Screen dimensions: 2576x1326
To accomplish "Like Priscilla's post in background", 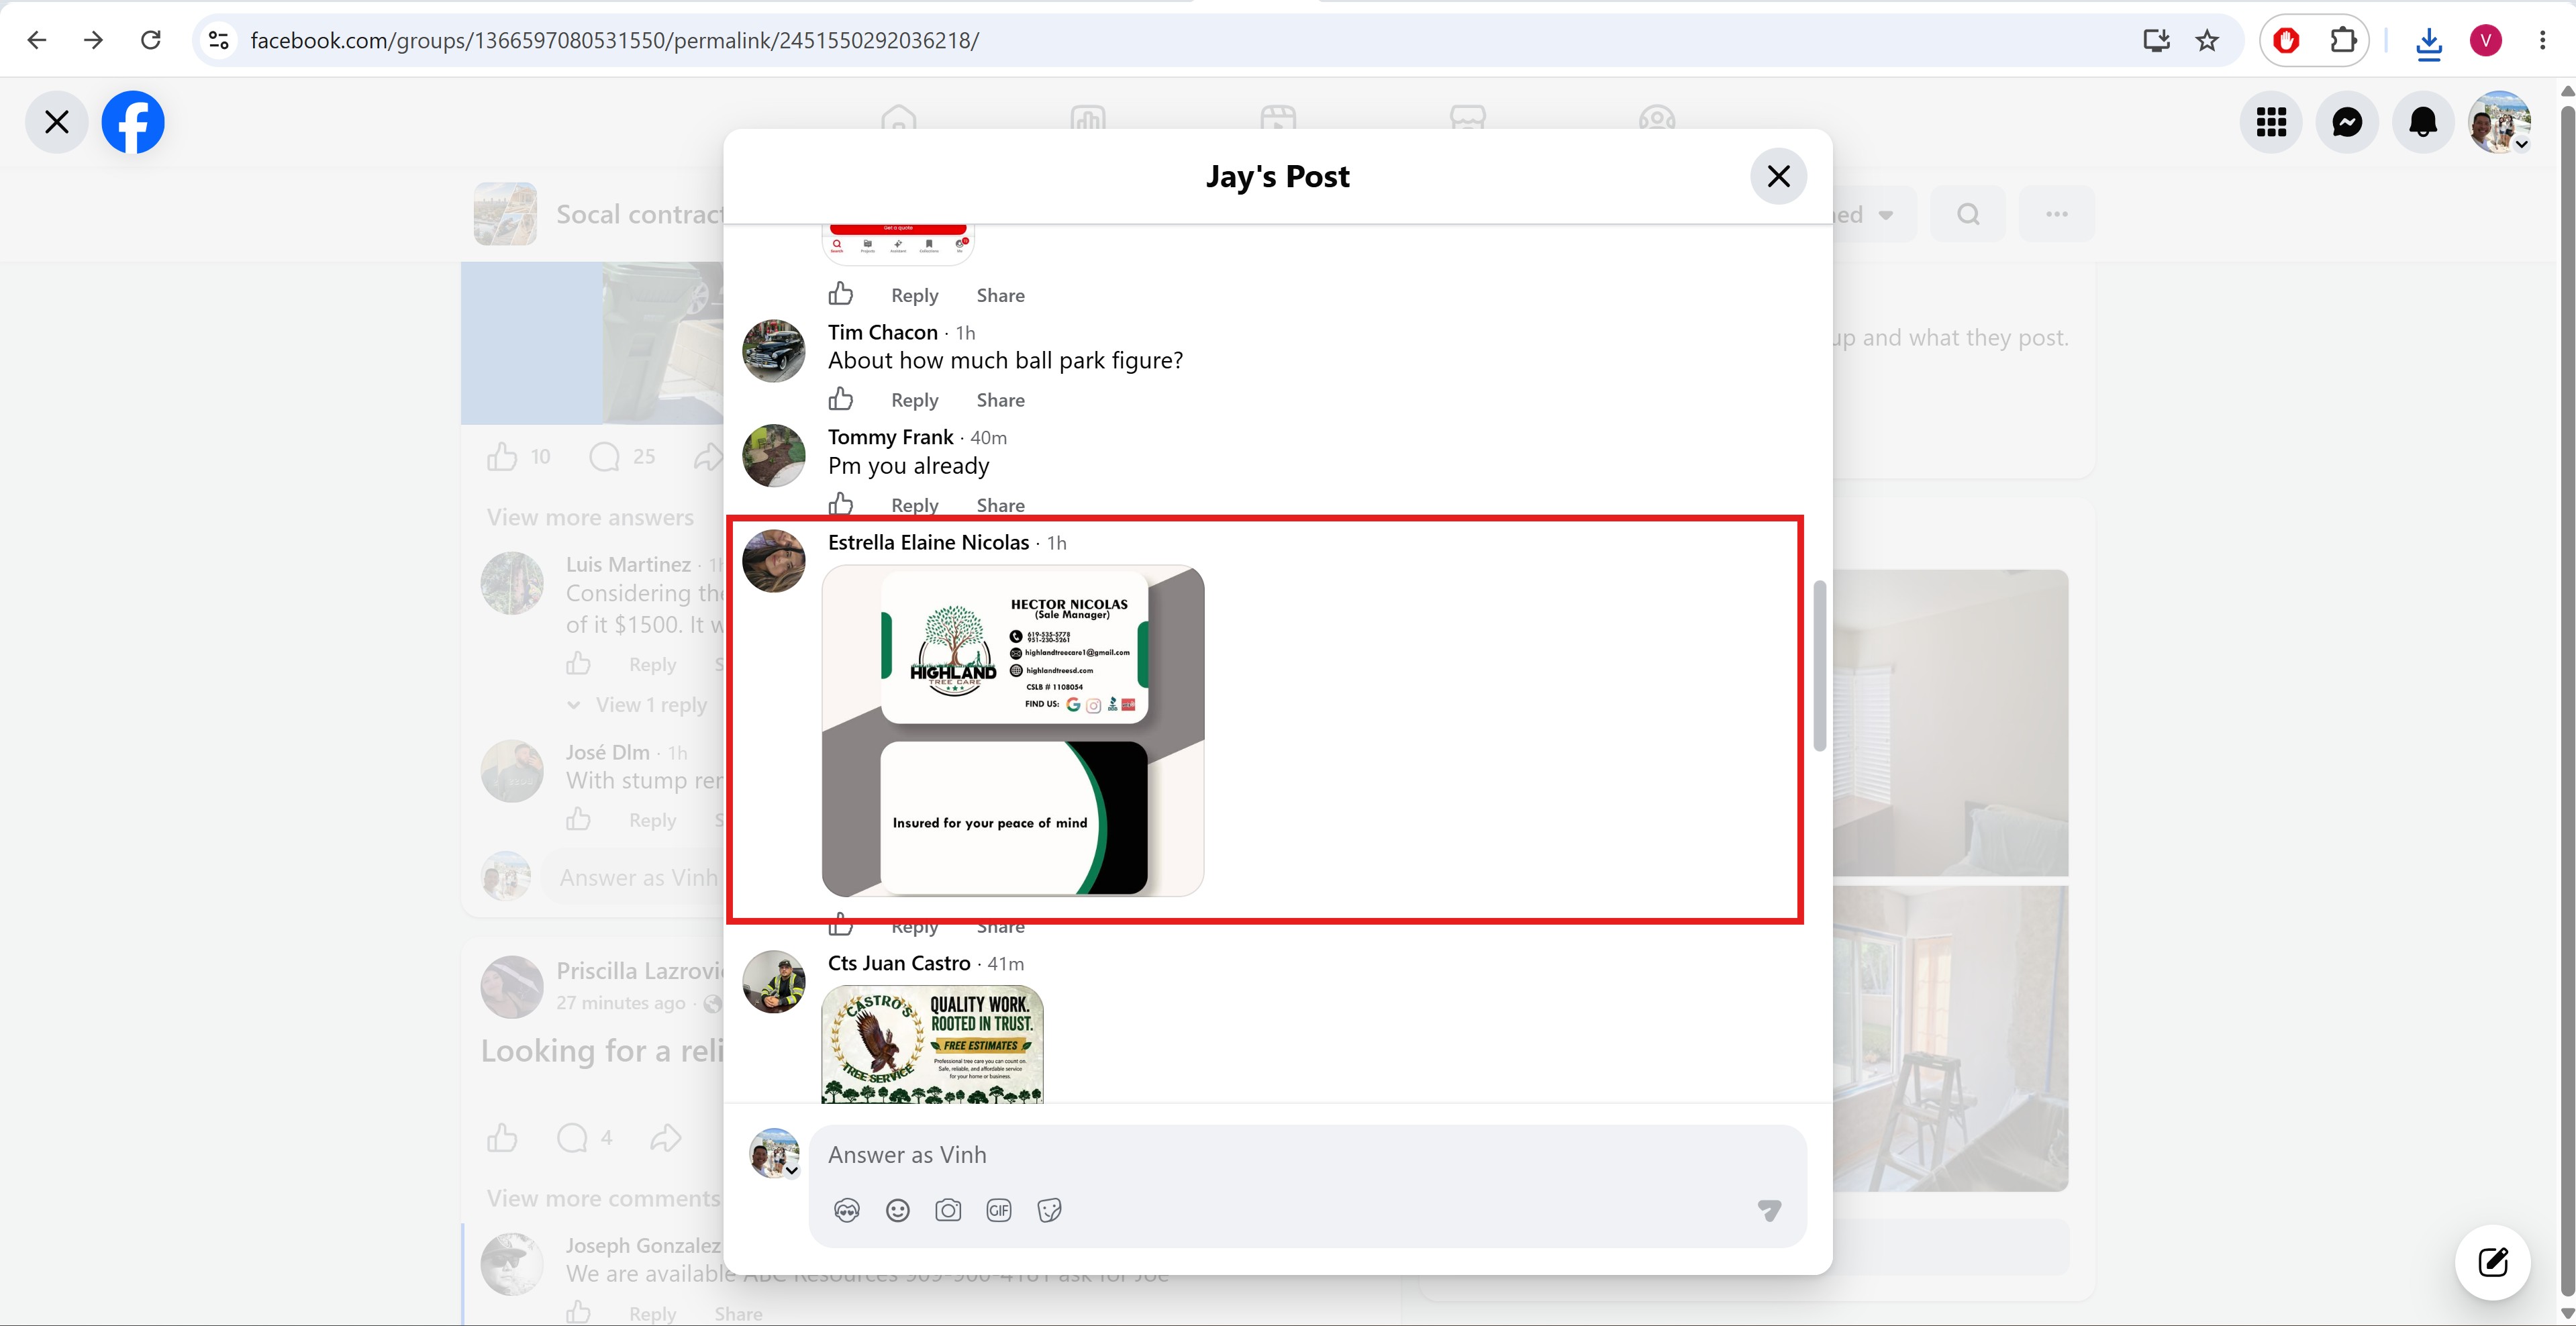I will click(502, 1137).
